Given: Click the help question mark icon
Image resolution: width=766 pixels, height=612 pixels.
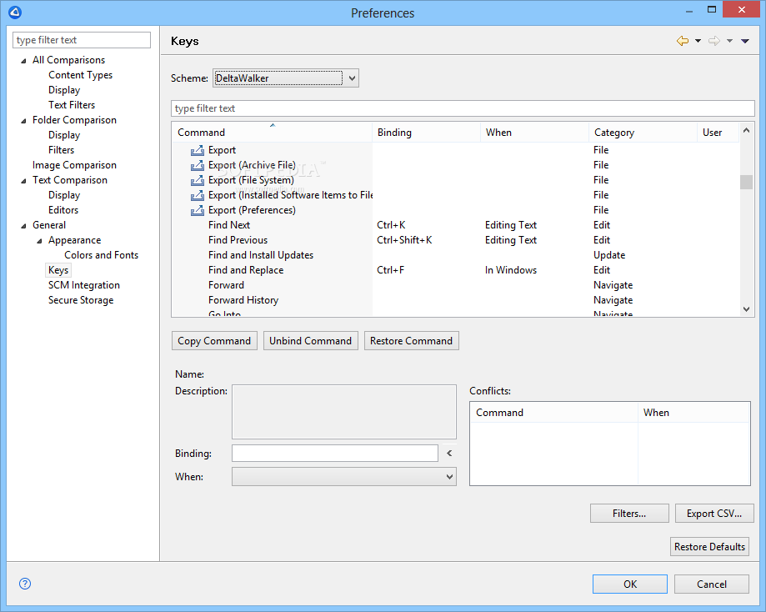Looking at the screenshot, I should [x=25, y=584].
